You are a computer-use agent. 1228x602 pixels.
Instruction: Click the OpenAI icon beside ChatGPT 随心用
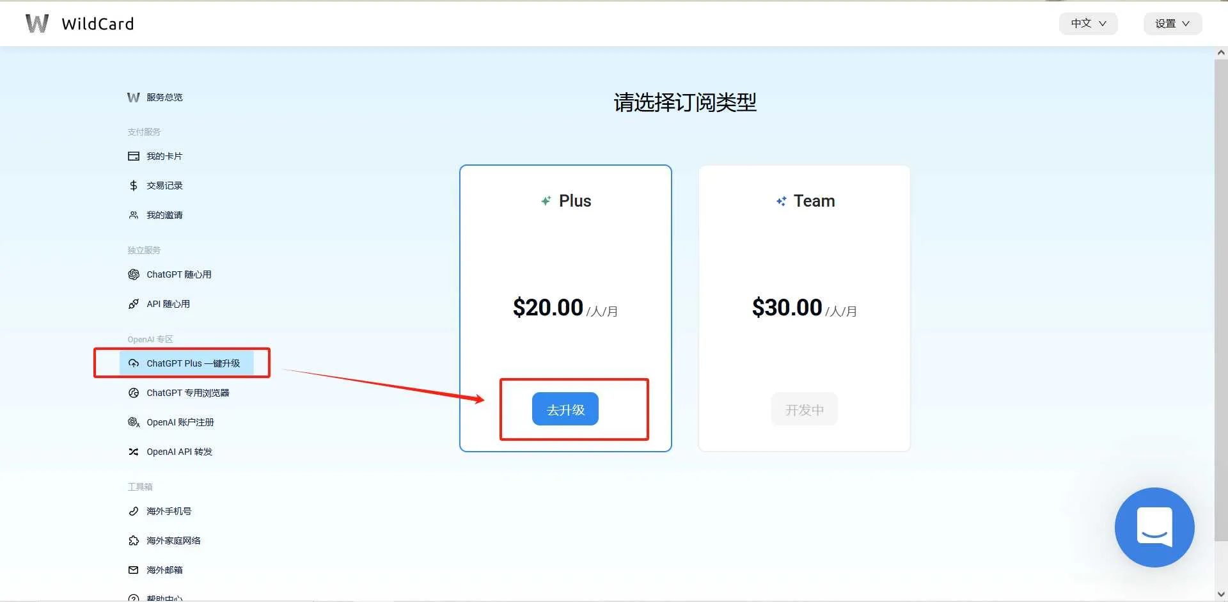[x=134, y=274]
